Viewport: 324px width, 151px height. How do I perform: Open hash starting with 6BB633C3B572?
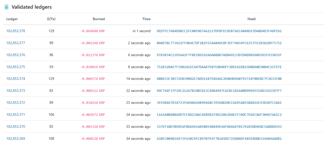click(x=219, y=79)
